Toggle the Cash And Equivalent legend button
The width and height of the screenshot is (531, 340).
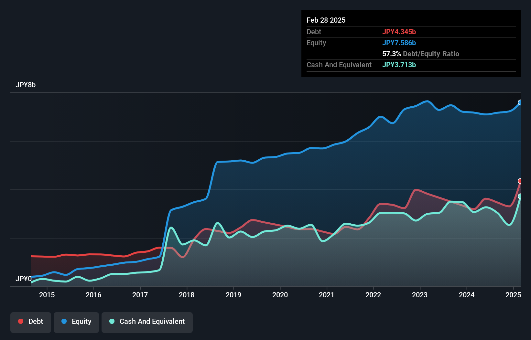(147, 322)
